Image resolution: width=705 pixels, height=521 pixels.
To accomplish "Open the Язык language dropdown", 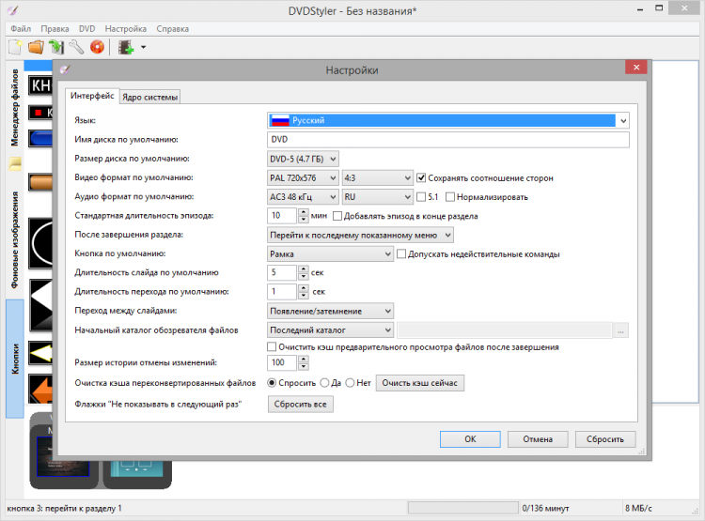I will click(447, 120).
